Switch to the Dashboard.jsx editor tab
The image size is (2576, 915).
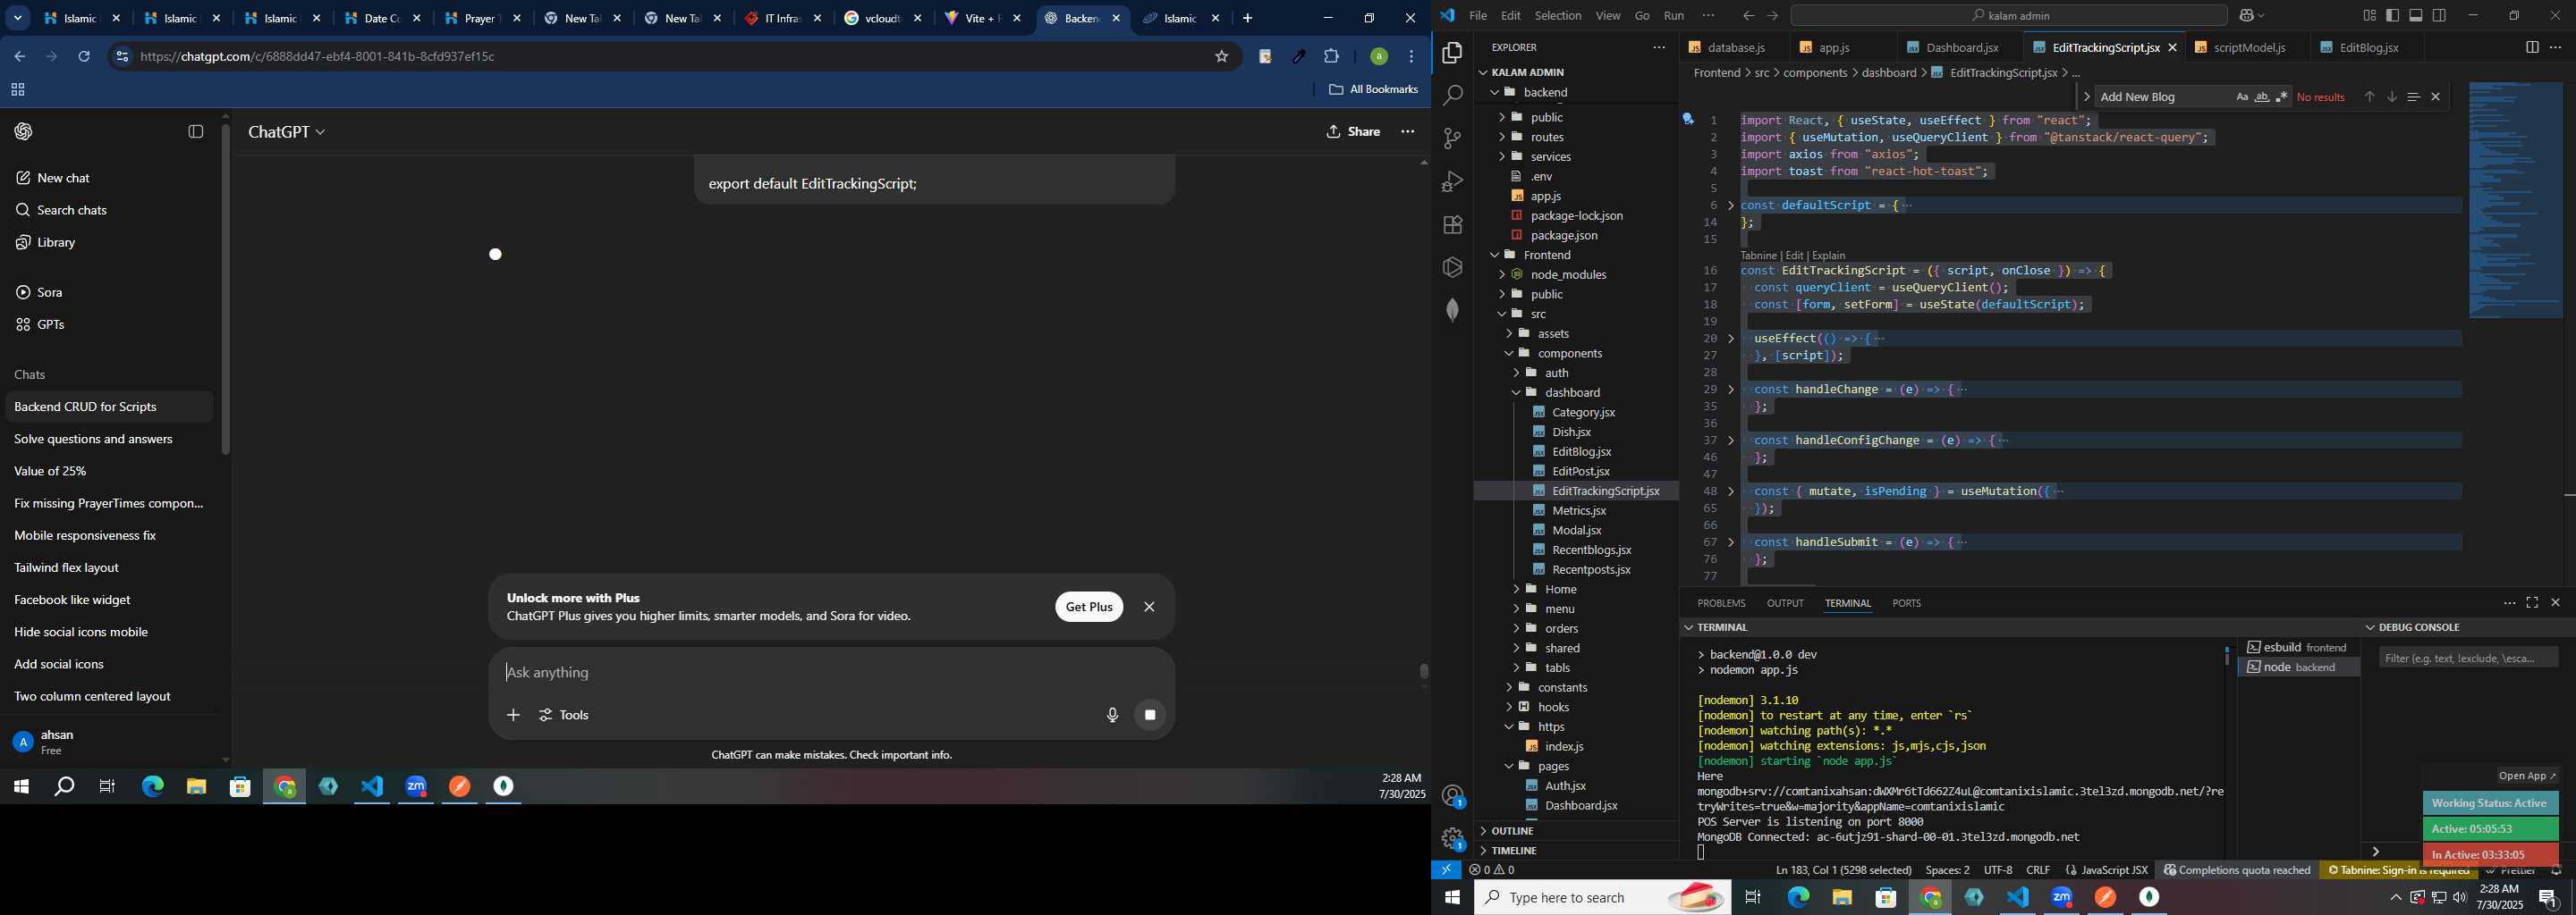point(1961,48)
